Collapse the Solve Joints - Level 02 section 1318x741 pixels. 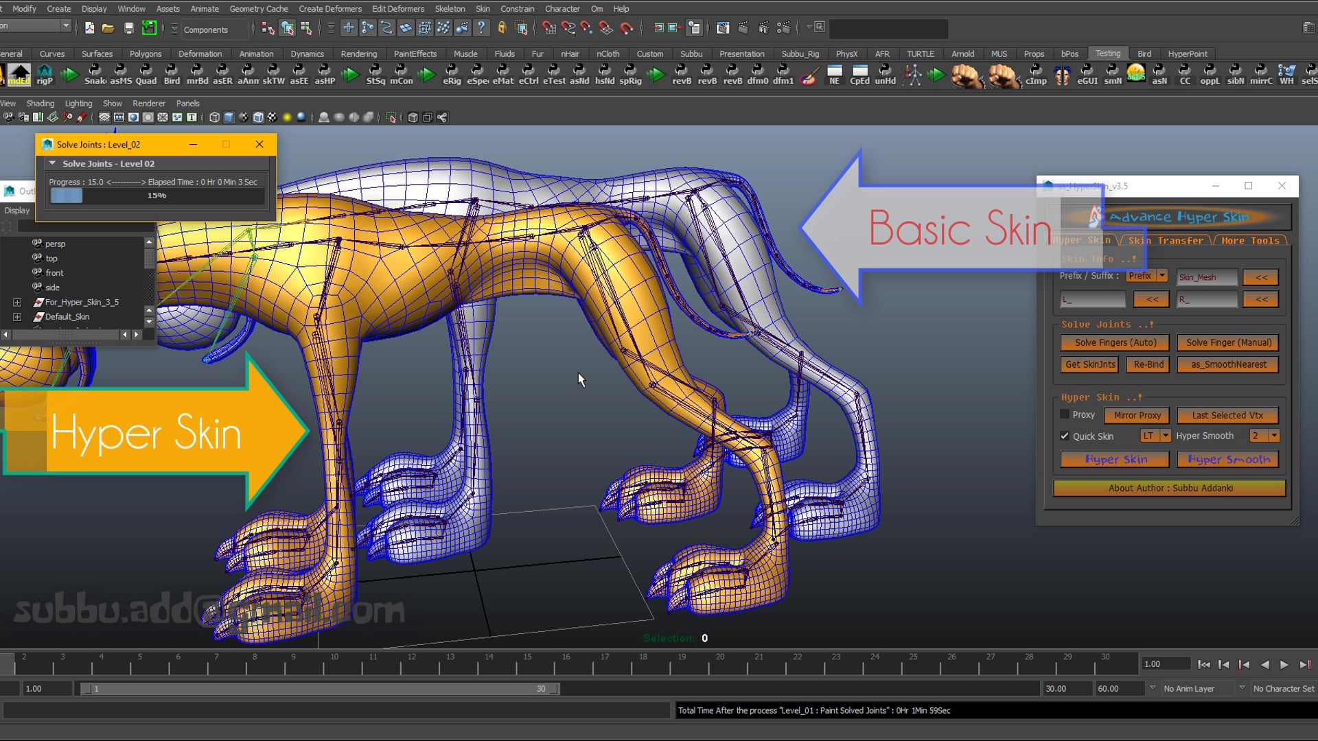(x=52, y=163)
